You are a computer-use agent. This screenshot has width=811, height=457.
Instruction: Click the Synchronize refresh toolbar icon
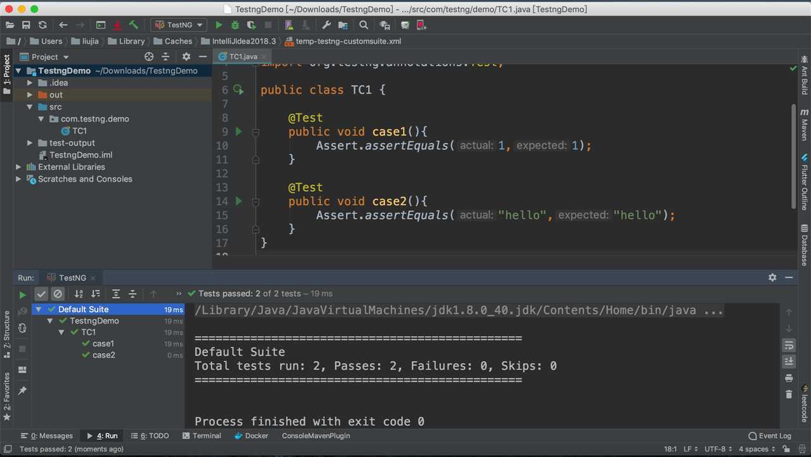[42, 25]
